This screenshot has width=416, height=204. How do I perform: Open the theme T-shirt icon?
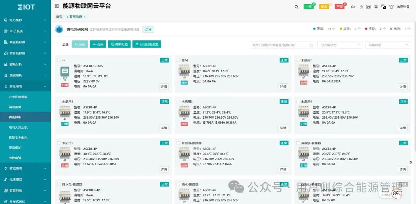391,7
